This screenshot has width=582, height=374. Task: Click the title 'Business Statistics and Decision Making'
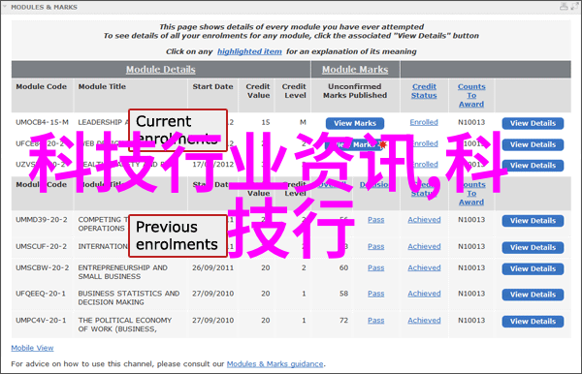click(x=129, y=297)
